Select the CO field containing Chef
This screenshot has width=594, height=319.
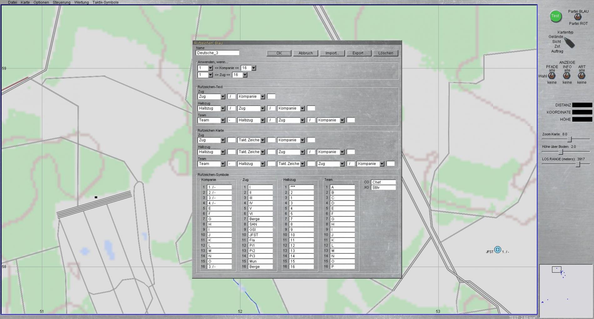383,182
